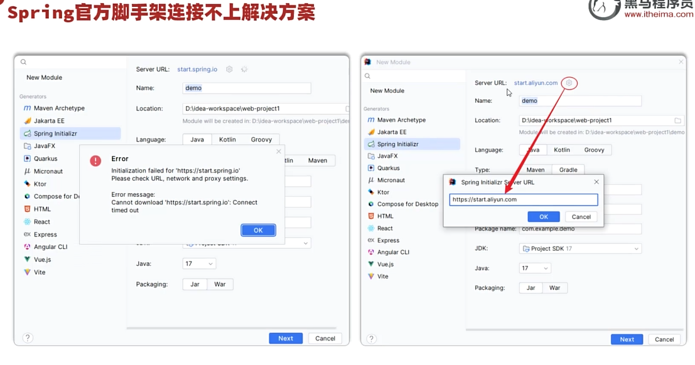Choose Maven type in right dialog

(536, 170)
